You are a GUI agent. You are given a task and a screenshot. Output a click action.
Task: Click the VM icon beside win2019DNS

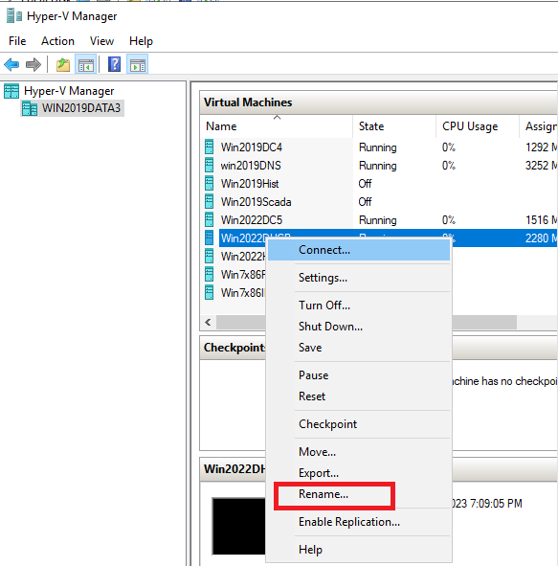(209, 166)
